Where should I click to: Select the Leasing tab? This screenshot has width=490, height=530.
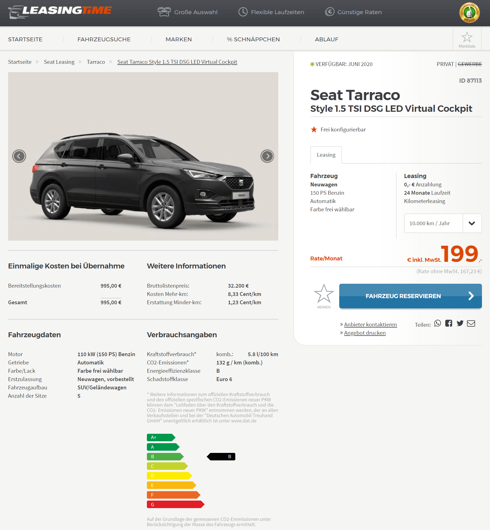[326, 155]
